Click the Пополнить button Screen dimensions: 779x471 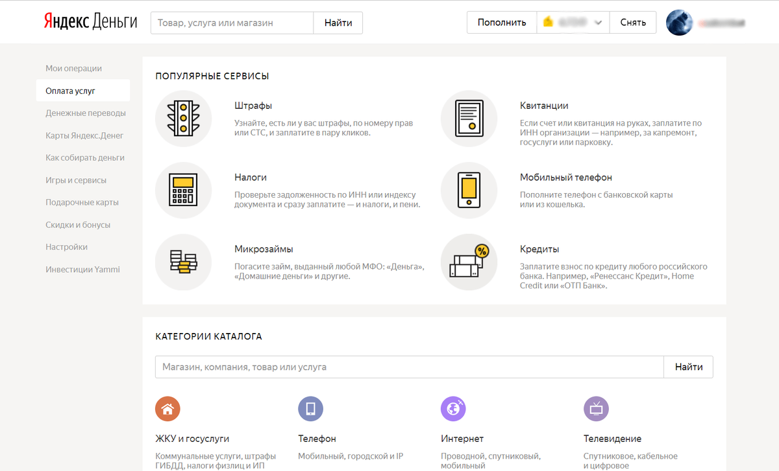(502, 23)
